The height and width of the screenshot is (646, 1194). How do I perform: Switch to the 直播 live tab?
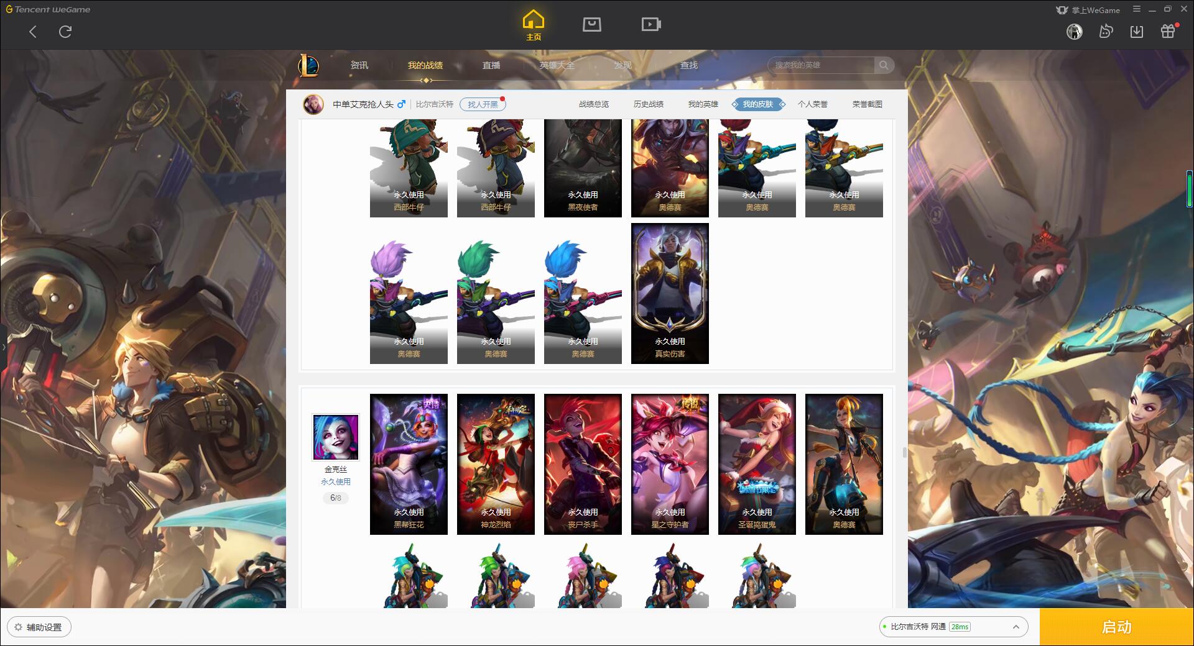[x=491, y=65]
